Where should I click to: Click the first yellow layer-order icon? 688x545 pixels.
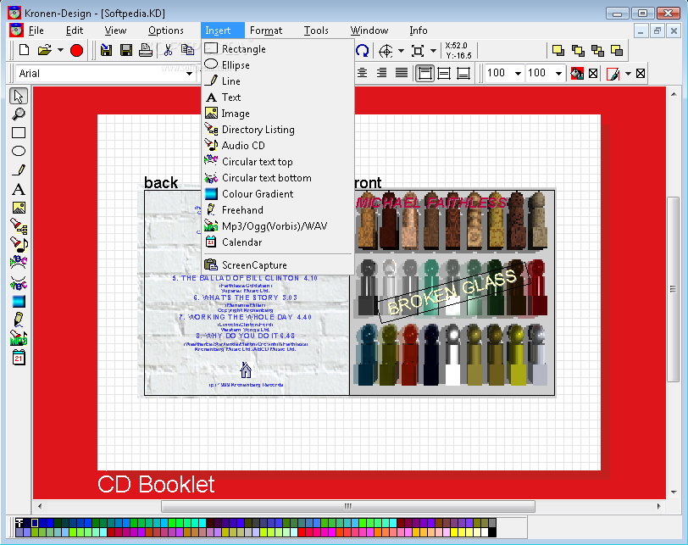(x=558, y=51)
